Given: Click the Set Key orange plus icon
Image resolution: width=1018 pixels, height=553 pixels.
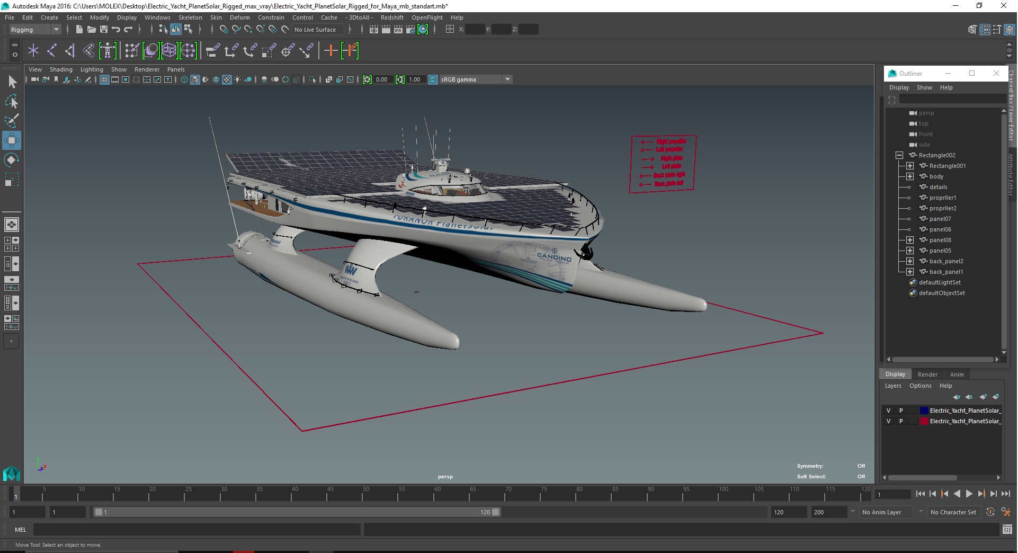Looking at the screenshot, I should point(331,51).
